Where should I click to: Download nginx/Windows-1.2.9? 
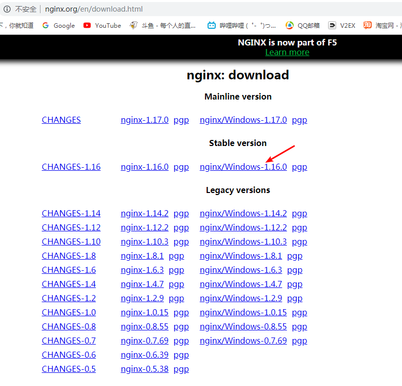(x=240, y=299)
